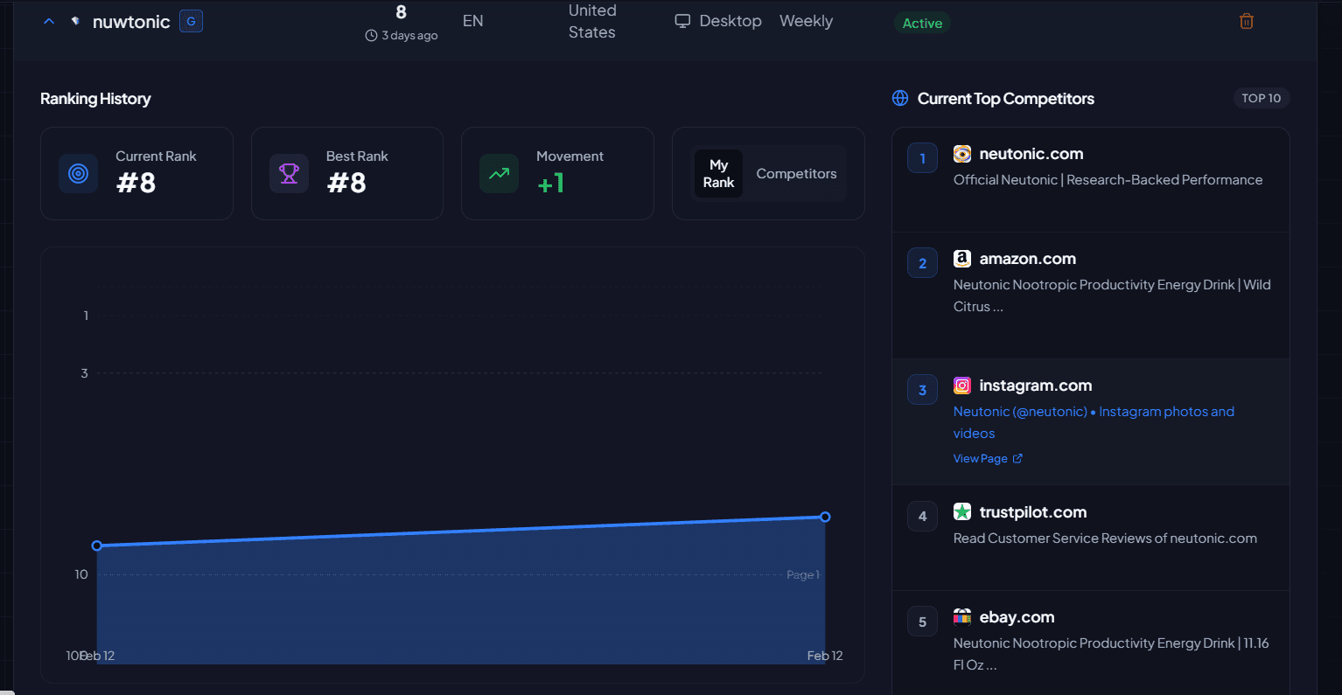Select the My Rank tab
Image resolution: width=1342 pixels, height=695 pixels.
(x=718, y=173)
